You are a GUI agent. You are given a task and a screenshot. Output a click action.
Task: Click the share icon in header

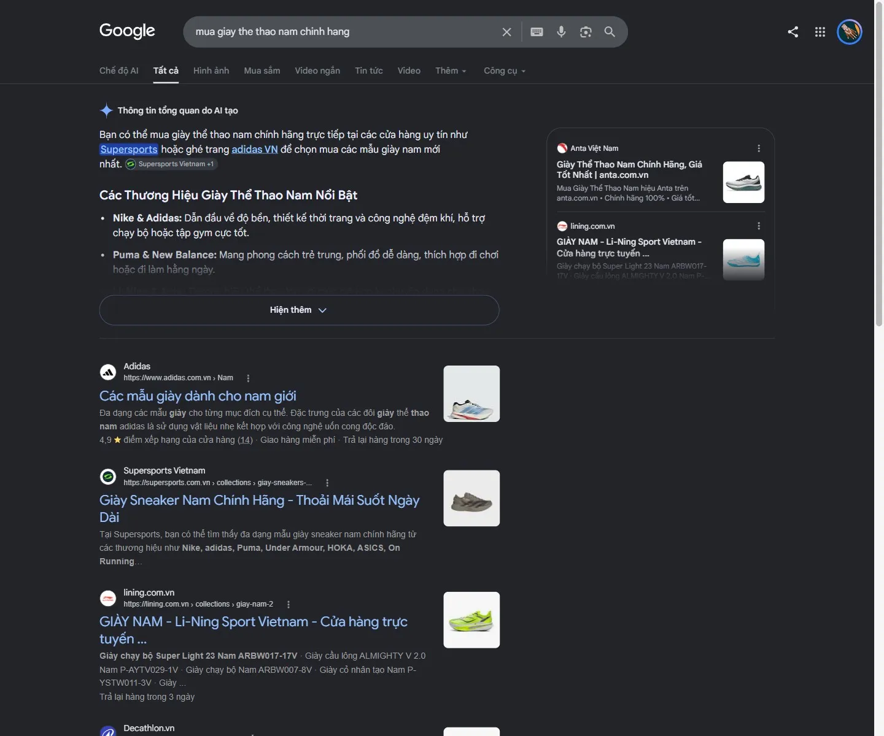[x=793, y=32]
